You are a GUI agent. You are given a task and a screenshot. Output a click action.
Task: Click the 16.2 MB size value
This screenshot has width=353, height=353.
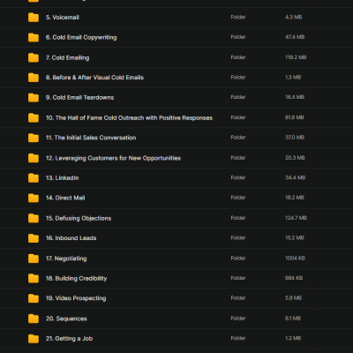pyautogui.click(x=295, y=198)
